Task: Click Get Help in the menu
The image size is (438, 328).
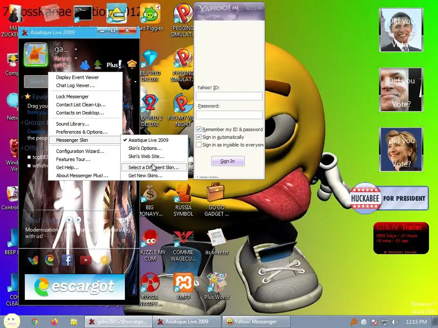Action: 85,167
